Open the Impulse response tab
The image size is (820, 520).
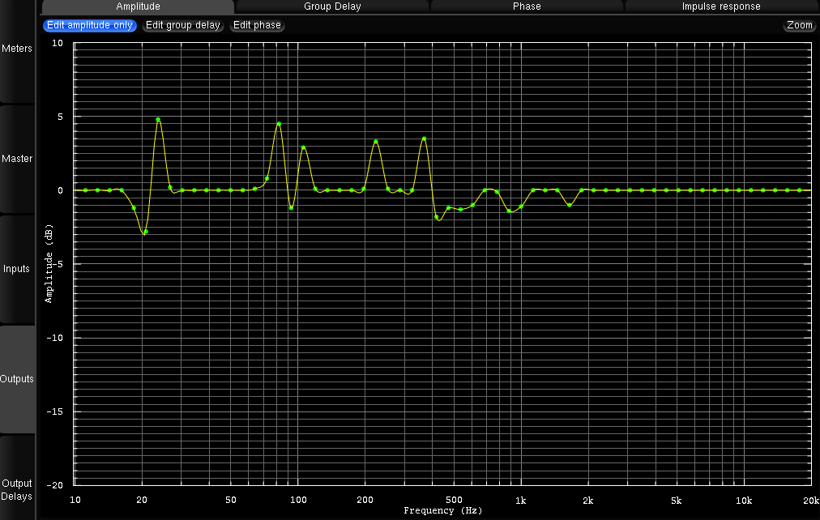[721, 6]
